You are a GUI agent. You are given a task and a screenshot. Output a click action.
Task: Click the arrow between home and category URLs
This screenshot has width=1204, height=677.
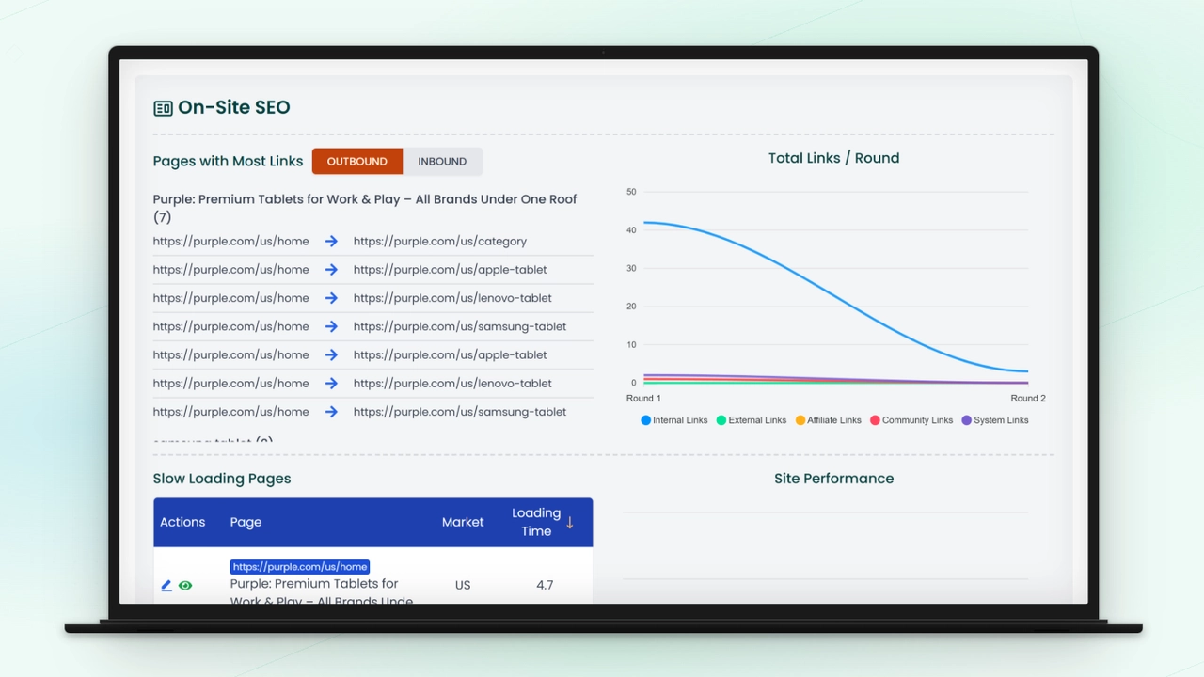tap(331, 241)
